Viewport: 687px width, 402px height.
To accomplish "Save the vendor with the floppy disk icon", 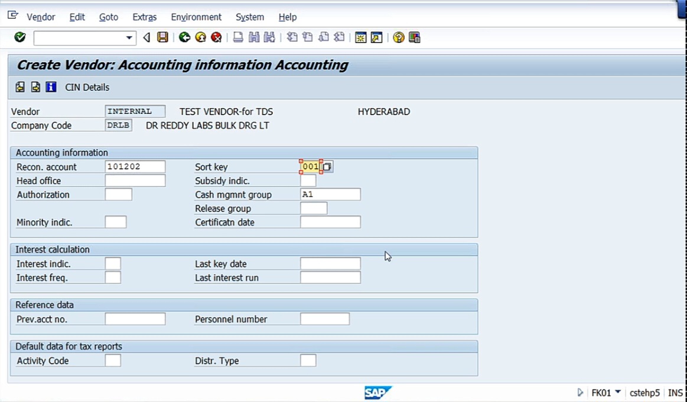I will 162,37.
